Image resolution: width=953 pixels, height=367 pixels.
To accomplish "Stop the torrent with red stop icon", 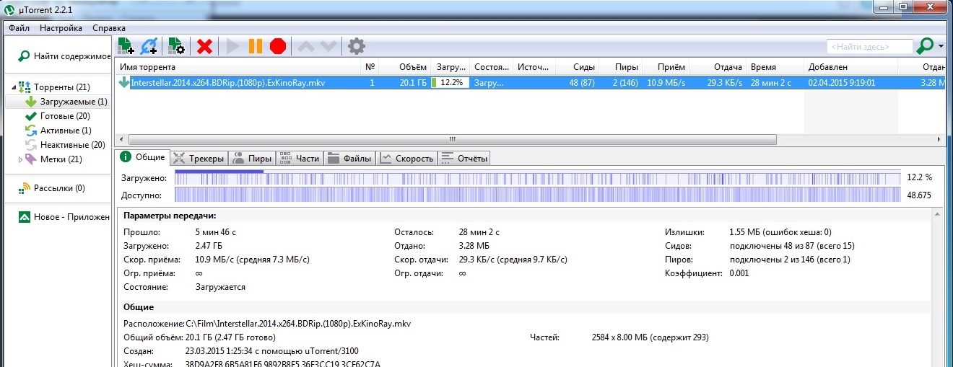I will tap(278, 46).
